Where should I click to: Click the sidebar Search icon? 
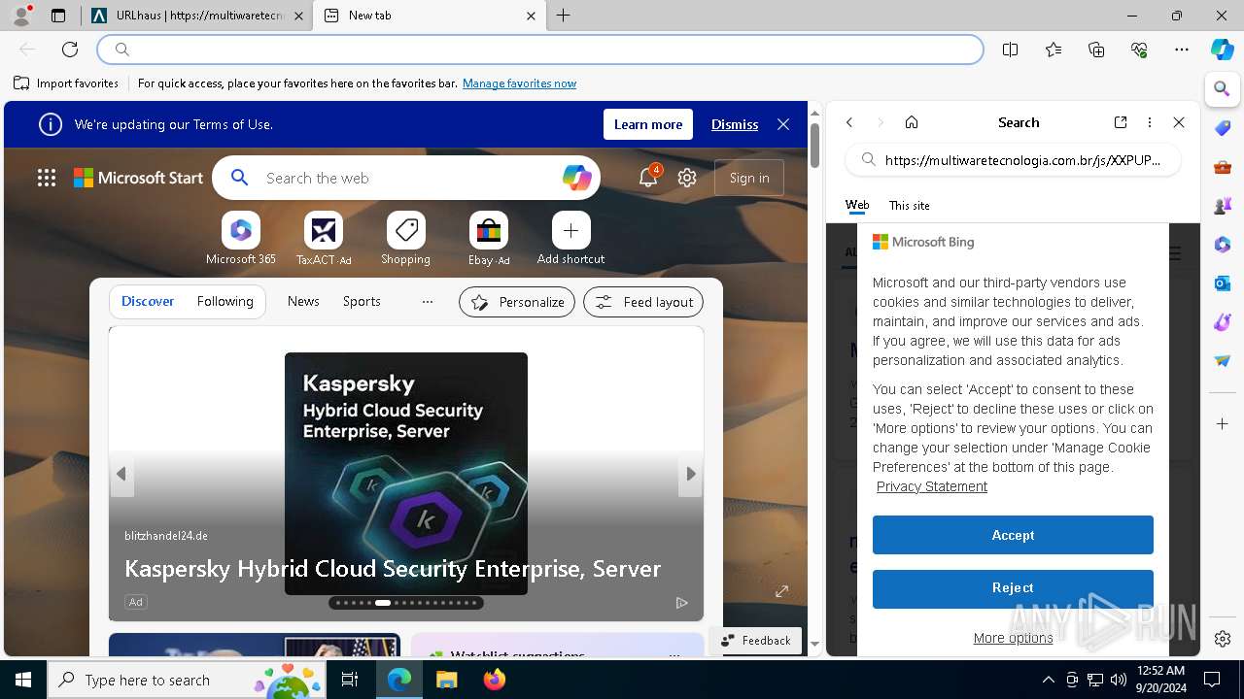pyautogui.click(x=1223, y=89)
